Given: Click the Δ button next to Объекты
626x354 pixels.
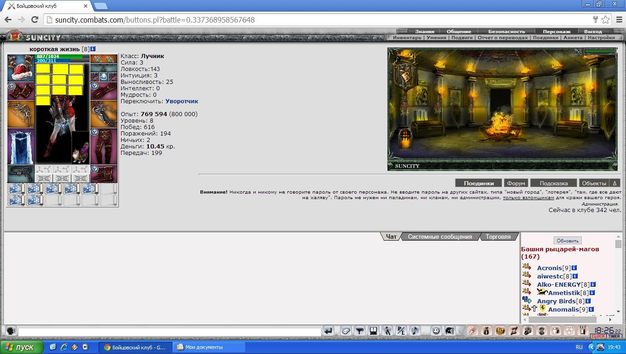Looking at the screenshot, I should point(615,183).
